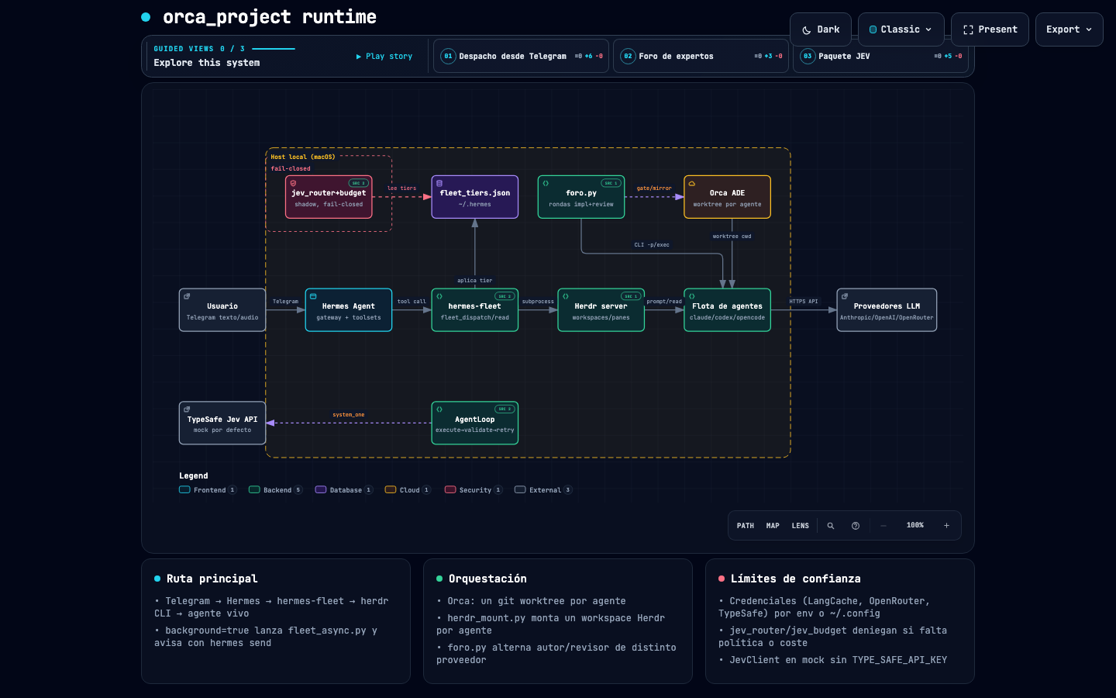This screenshot has width=1116, height=698.
Task: Click the cloud icon on Orca ADE node
Action: coord(692,184)
